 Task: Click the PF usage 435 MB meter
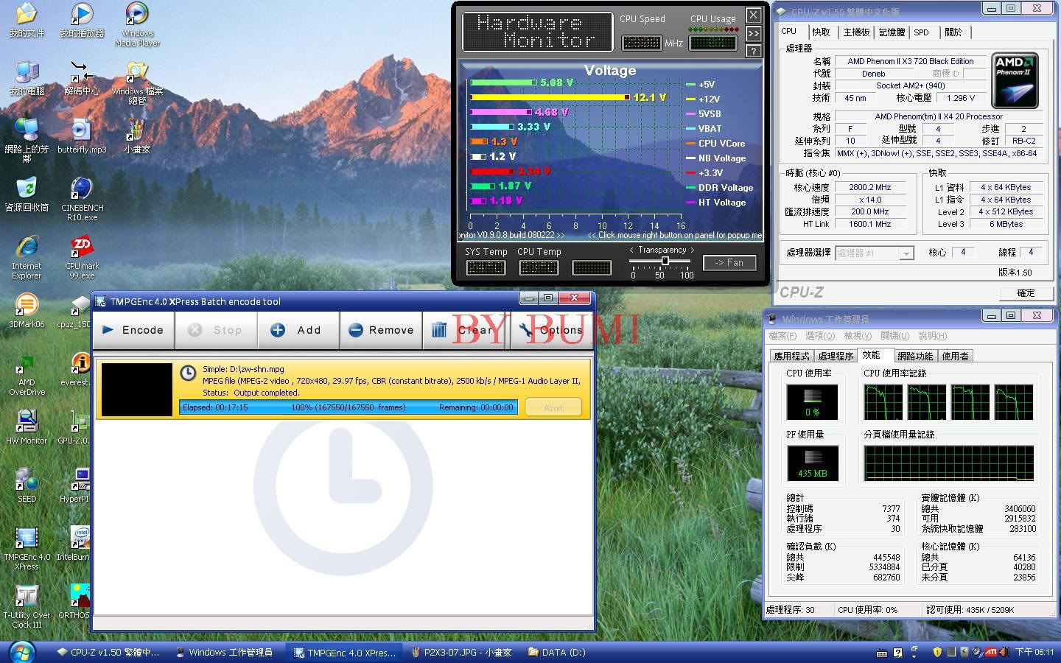pos(812,464)
